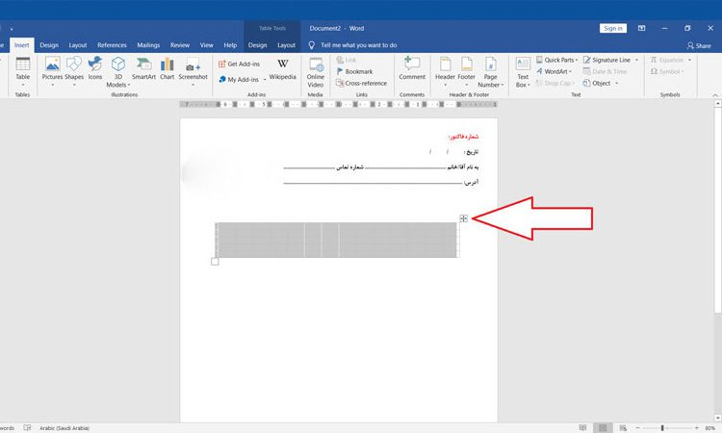Open the Table insert menu
The height and width of the screenshot is (433, 722).
tap(22, 72)
